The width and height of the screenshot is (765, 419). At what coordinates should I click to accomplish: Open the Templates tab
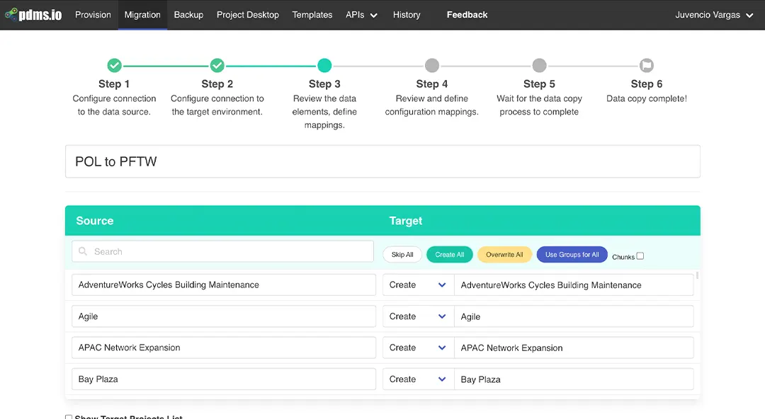pos(312,15)
